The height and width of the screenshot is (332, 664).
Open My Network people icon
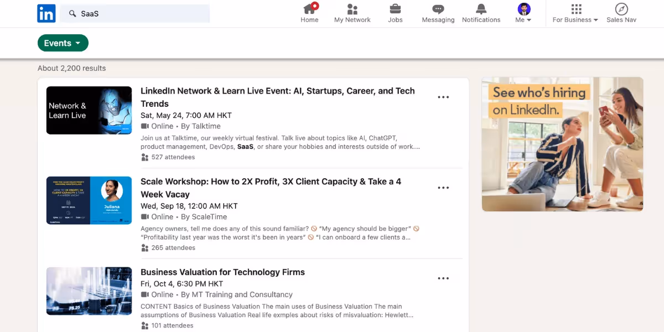(352, 9)
